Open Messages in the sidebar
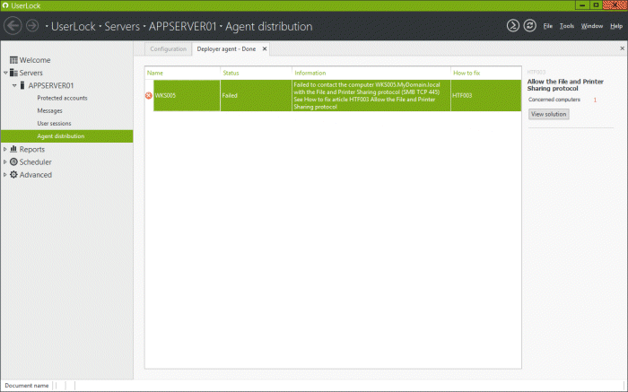 tap(49, 111)
